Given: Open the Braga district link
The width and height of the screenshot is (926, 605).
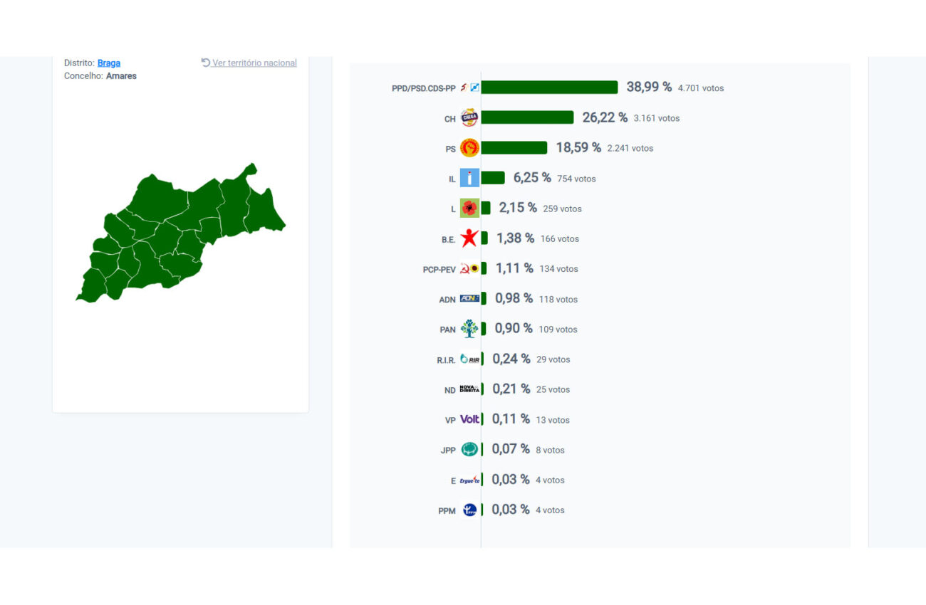Looking at the screenshot, I should pos(109,63).
